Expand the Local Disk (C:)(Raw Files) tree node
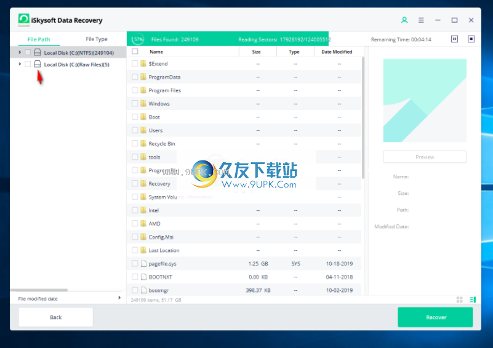 (20, 64)
